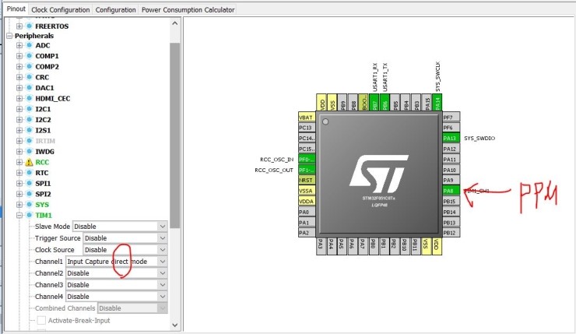Open the Clock Source dropdown
Screen dimensions: 576x334
(x=125, y=250)
